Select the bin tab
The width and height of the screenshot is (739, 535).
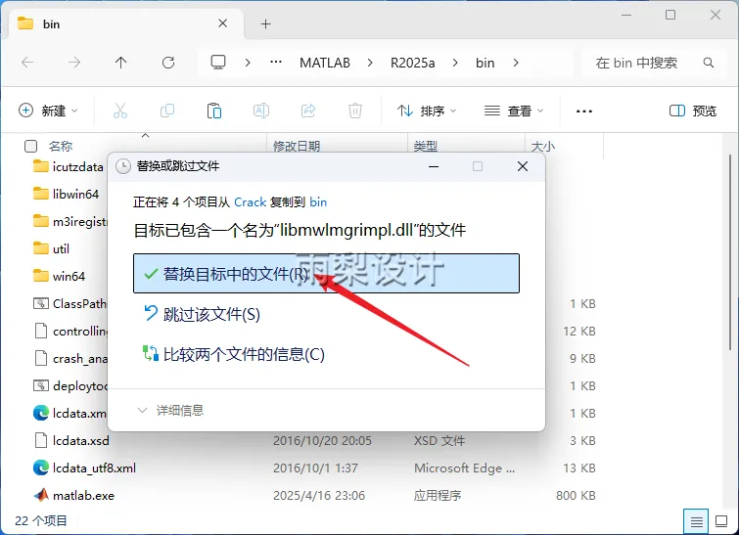point(126,24)
